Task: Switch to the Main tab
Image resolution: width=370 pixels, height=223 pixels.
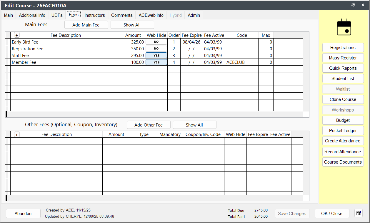Action: (x=9, y=15)
